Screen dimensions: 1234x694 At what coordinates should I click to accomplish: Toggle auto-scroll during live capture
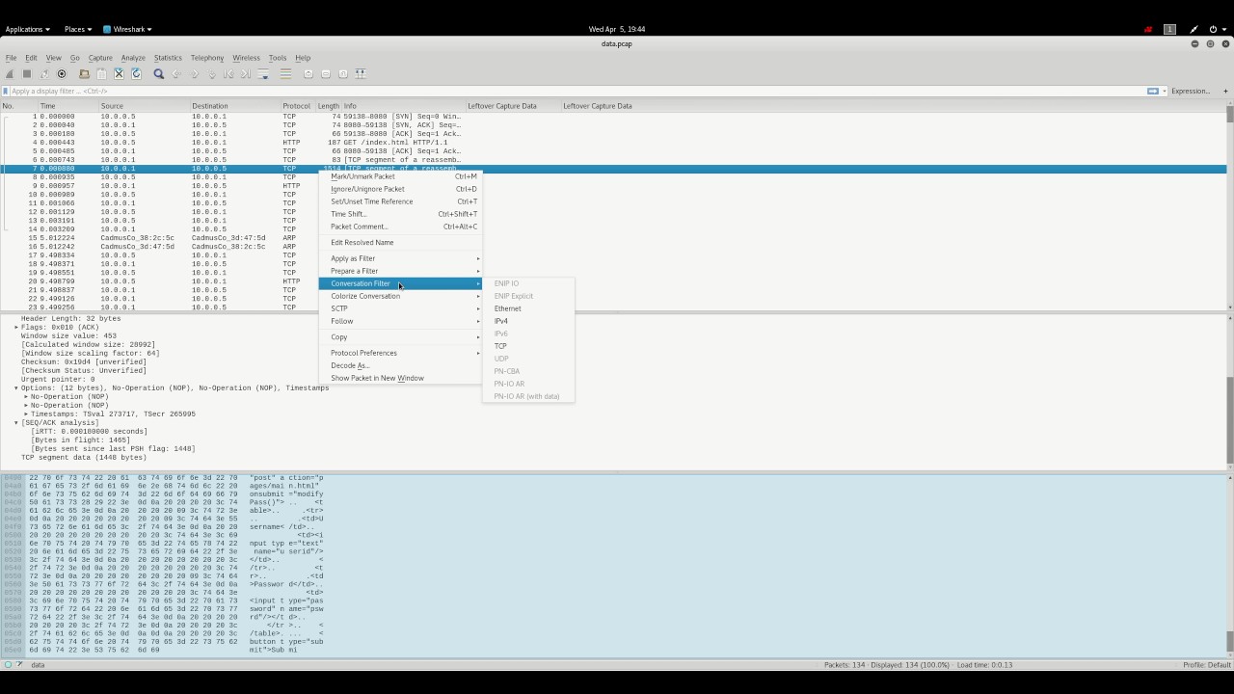(263, 73)
